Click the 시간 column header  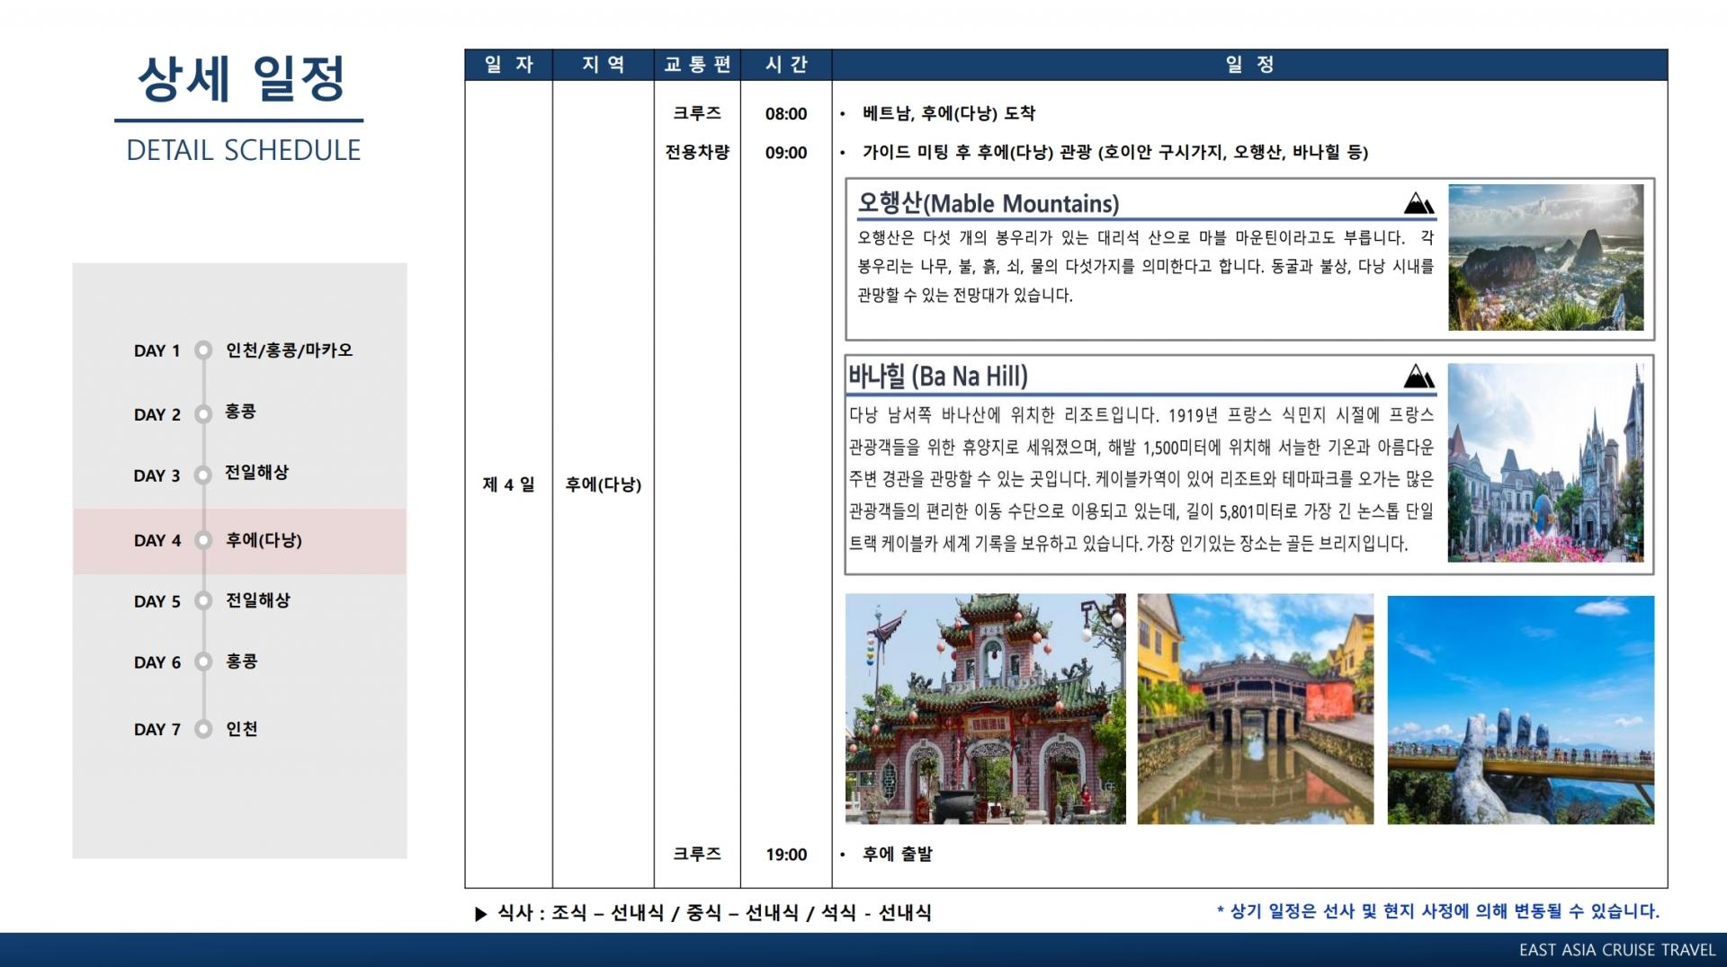tap(786, 65)
